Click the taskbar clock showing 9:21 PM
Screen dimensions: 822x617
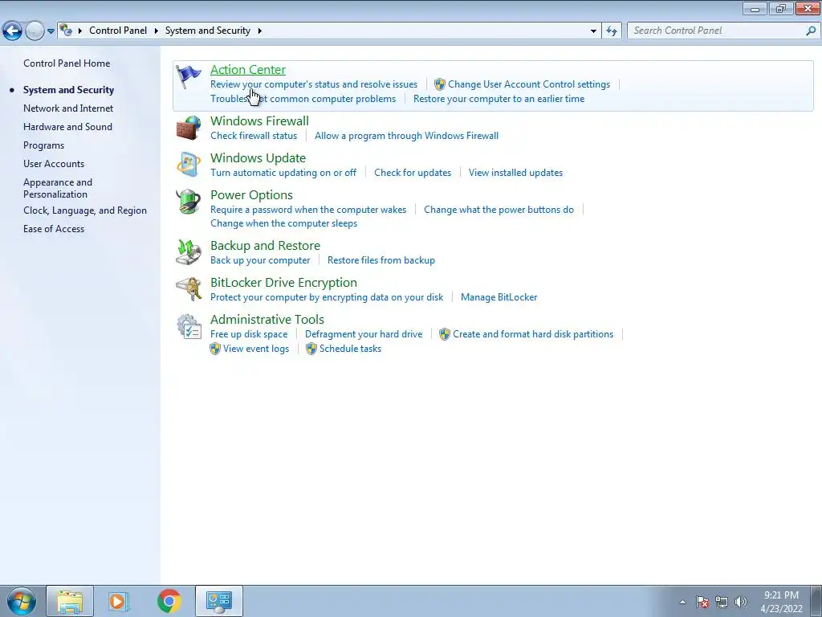tap(781, 601)
